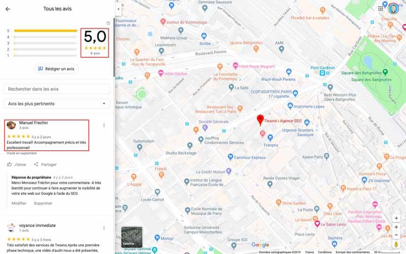Image resolution: width=406 pixels, height=254 pixels.
Task: Click the Studio Backstage marker
Action: click(190, 145)
